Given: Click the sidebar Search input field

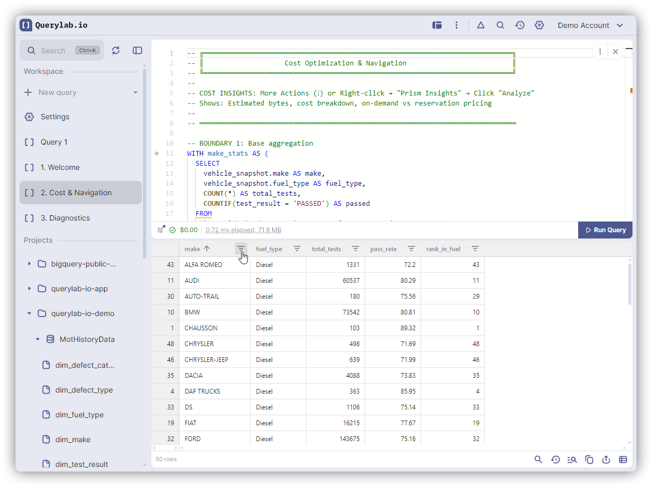Looking at the screenshot, I should click(x=55, y=51).
